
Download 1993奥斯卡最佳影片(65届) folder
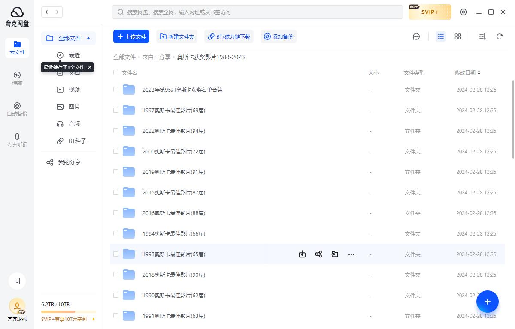(302, 254)
